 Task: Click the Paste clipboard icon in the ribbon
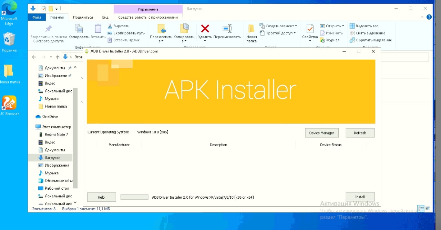pos(98,29)
